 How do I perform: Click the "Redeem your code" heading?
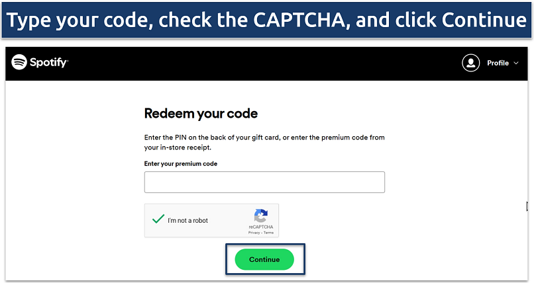(201, 114)
